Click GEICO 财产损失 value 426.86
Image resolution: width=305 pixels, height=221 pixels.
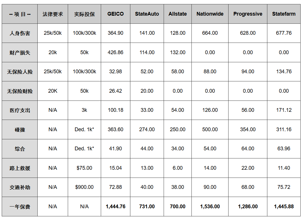tap(115, 52)
